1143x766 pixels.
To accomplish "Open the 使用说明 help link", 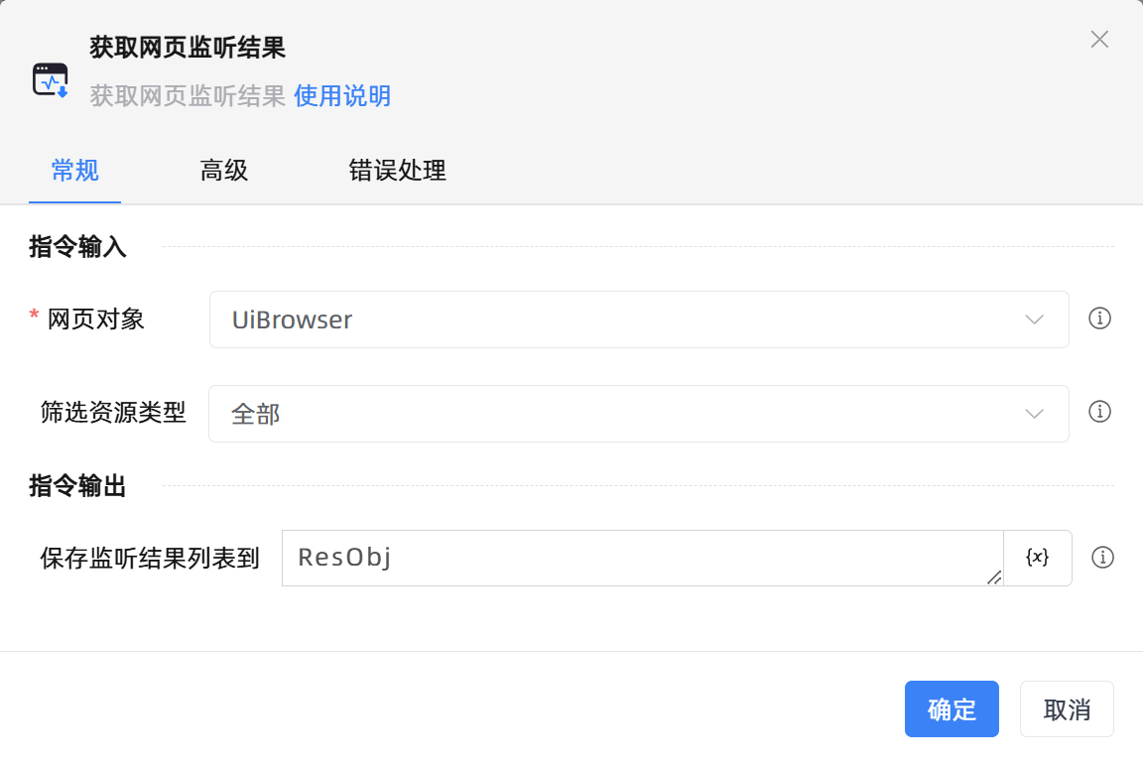I will click(x=342, y=96).
